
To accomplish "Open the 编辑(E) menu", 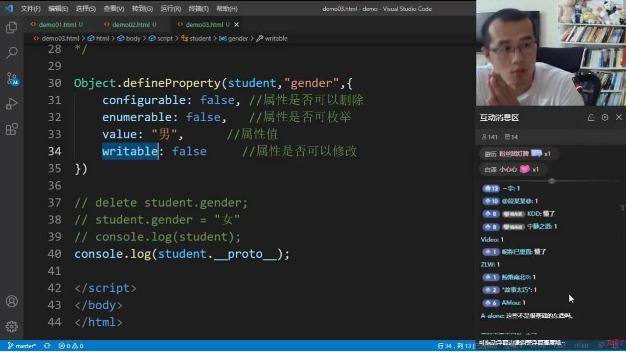I will (58, 9).
